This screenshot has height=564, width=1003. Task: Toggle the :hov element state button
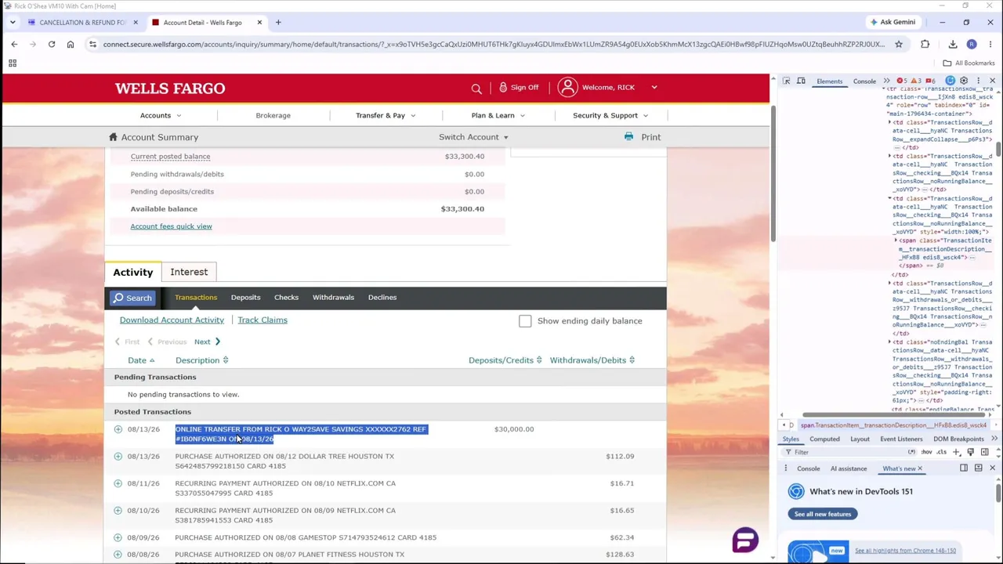point(927,452)
